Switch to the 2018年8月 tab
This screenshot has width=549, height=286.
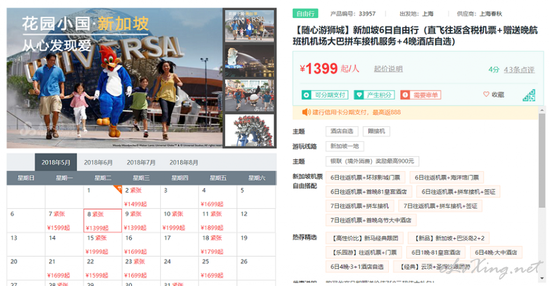[184, 163]
